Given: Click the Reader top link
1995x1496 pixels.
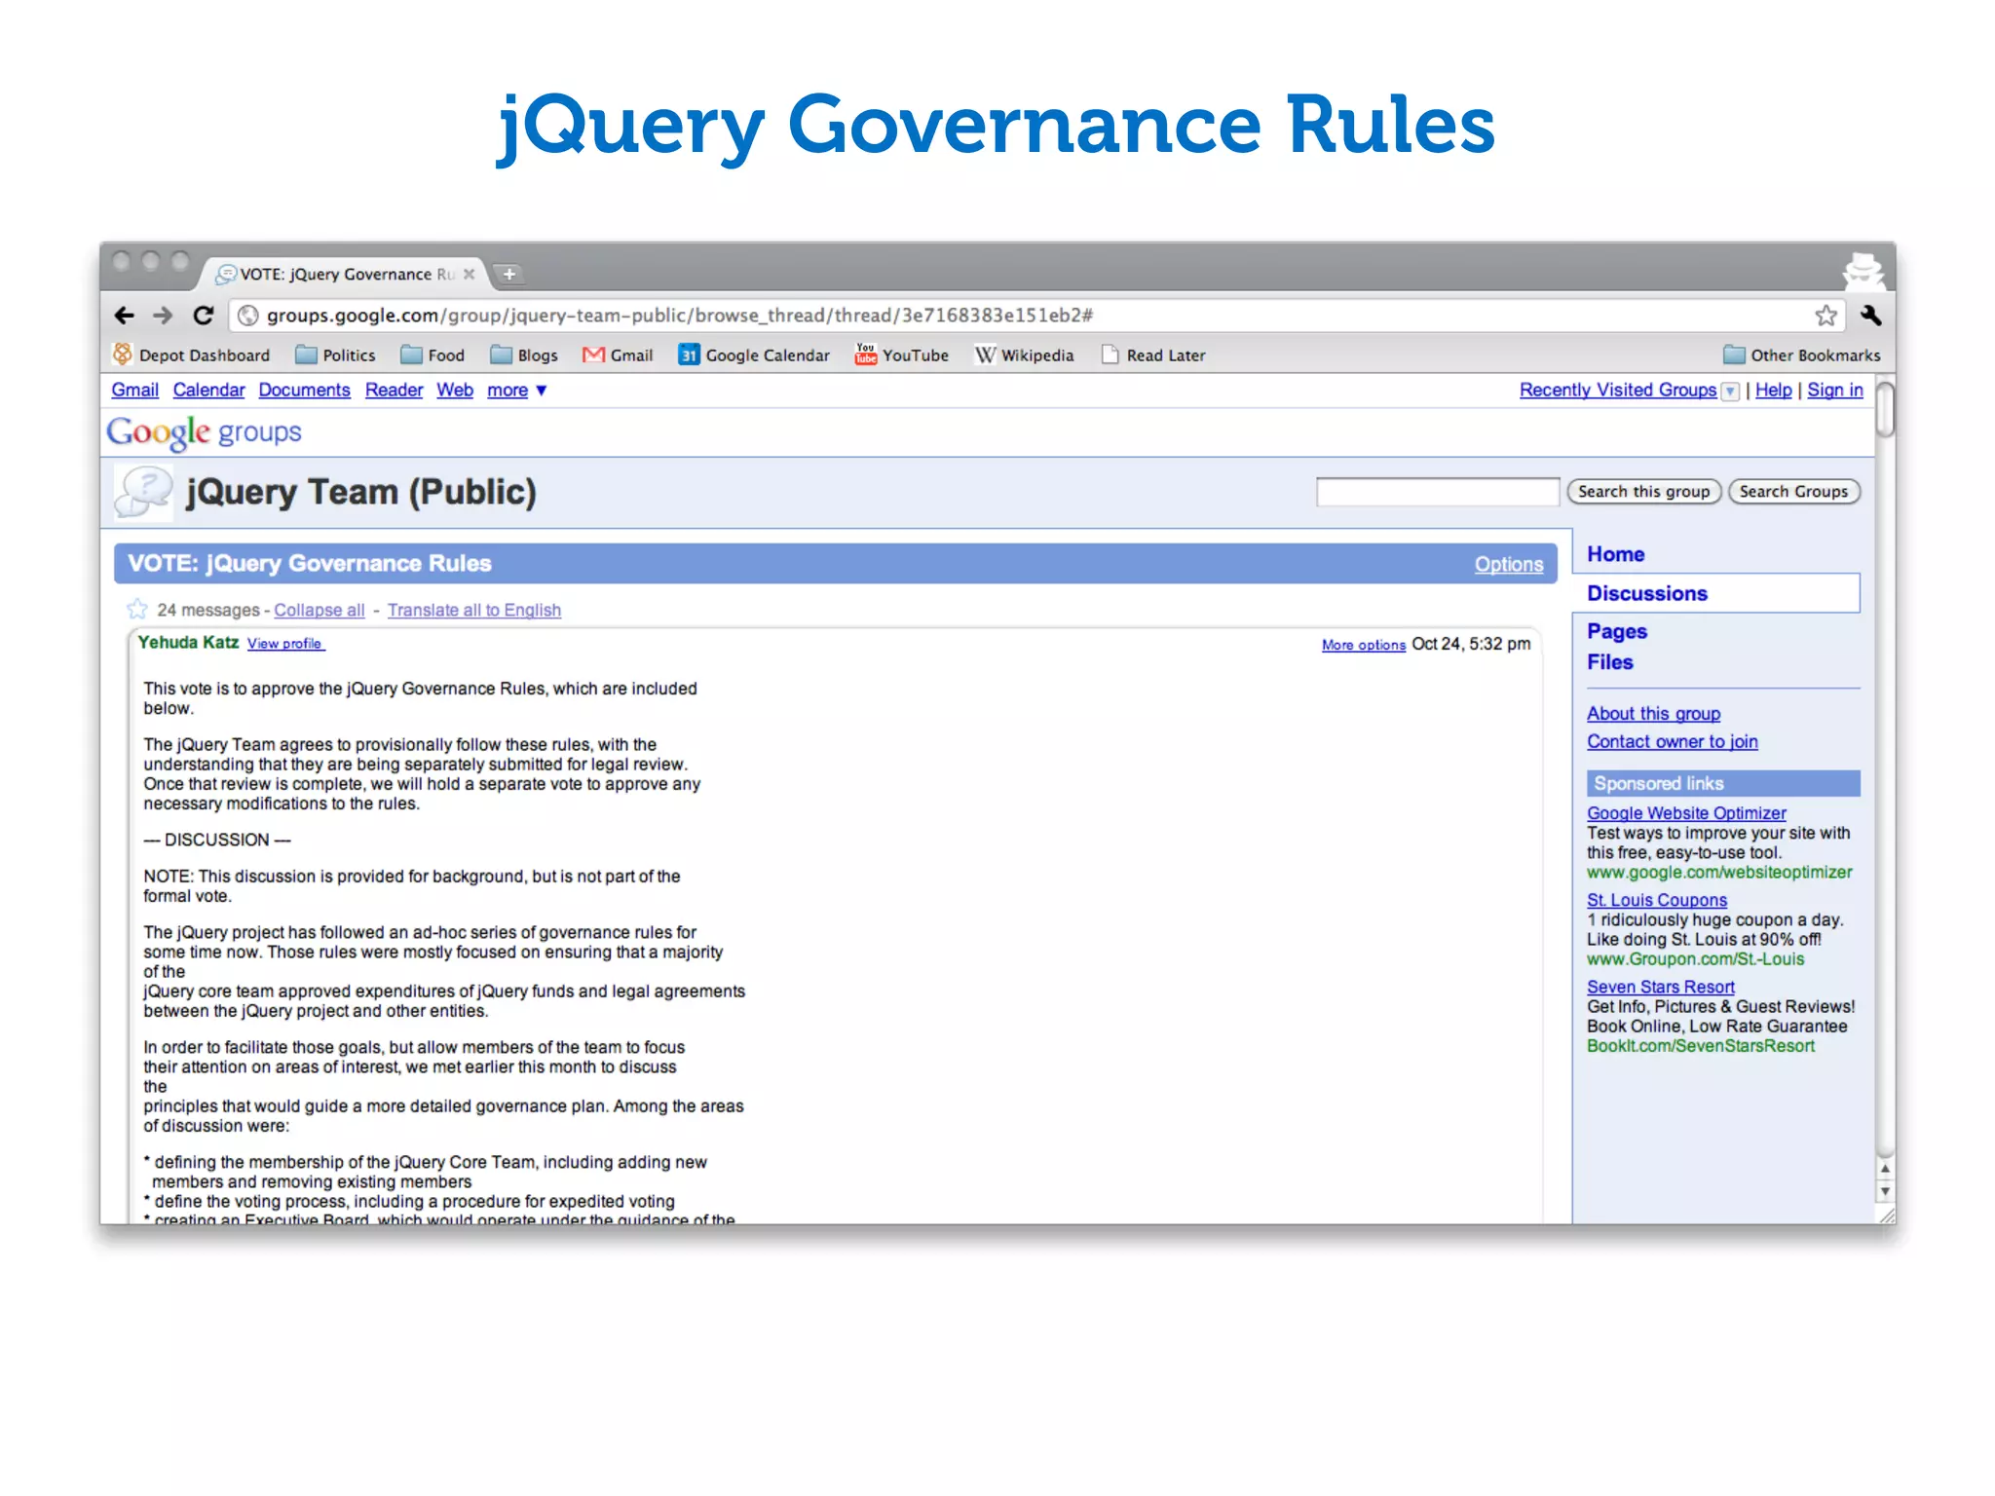Looking at the screenshot, I should pos(394,390).
